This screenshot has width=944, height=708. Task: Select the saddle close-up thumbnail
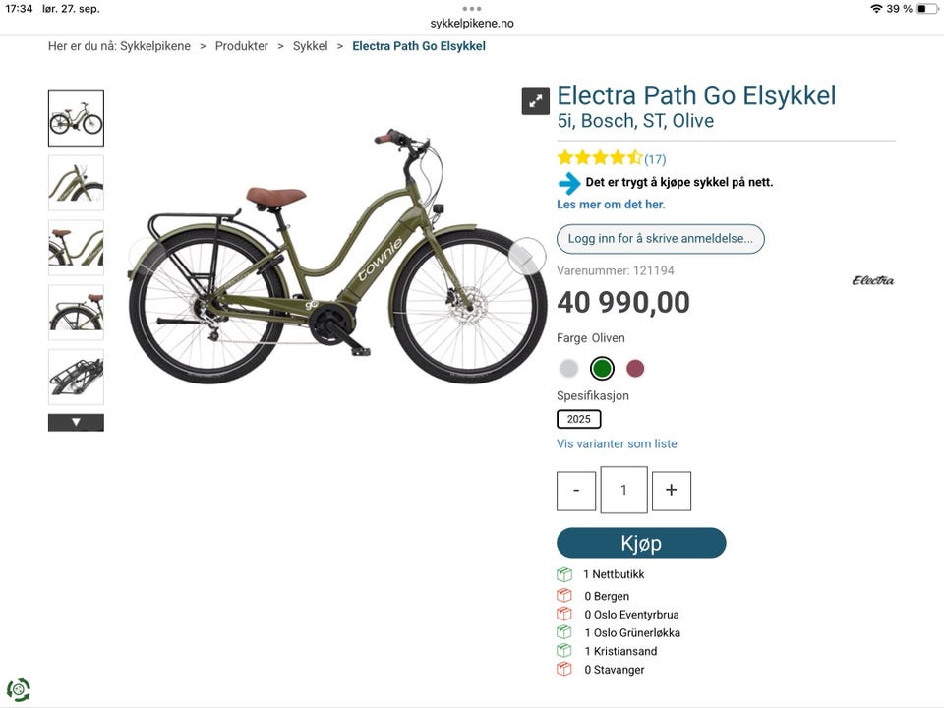(x=76, y=248)
